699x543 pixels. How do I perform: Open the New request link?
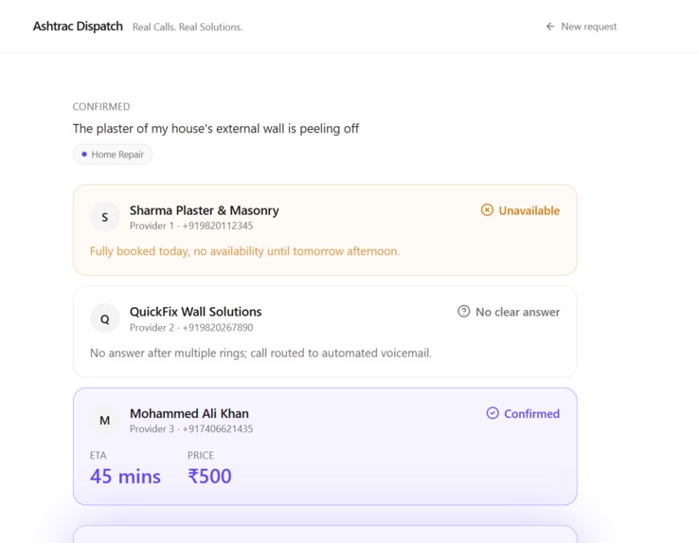coord(582,27)
